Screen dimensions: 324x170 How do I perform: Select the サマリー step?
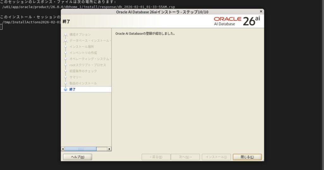[75, 77]
